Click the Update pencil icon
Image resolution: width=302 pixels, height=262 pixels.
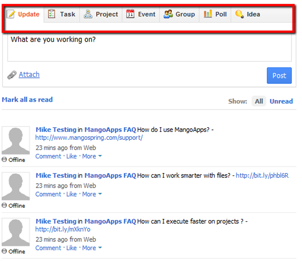point(11,14)
